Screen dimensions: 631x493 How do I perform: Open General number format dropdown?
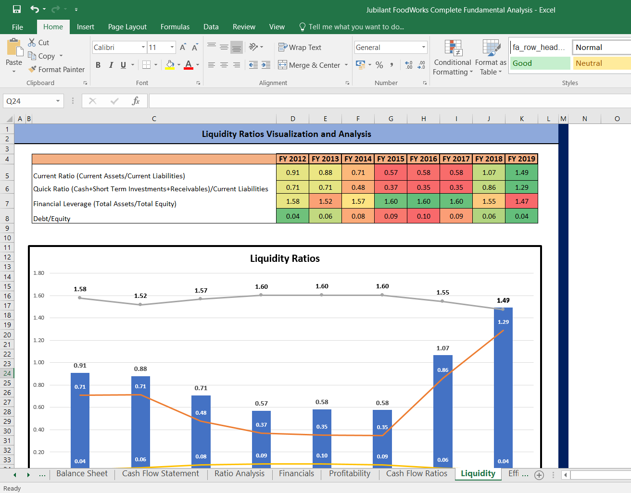[x=423, y=47]
